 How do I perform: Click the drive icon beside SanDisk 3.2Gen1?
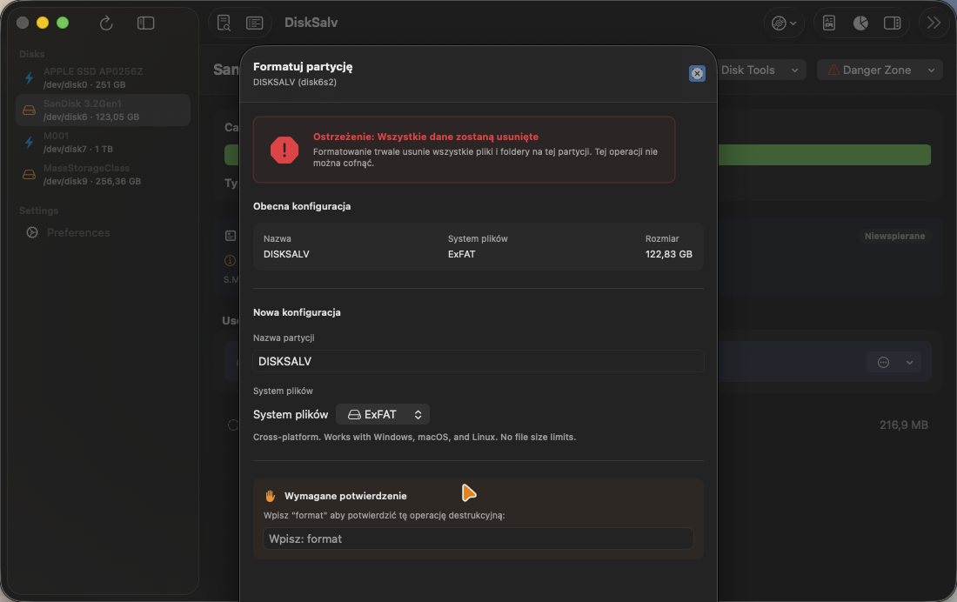coord(29,110)
